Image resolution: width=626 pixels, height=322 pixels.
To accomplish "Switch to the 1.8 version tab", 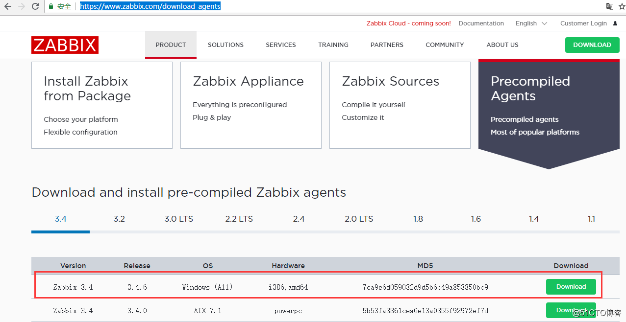I will 418,219.
